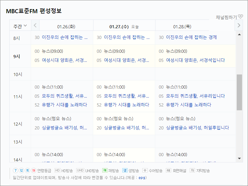Click the vertical scrollbar thumb

[239, 92]
